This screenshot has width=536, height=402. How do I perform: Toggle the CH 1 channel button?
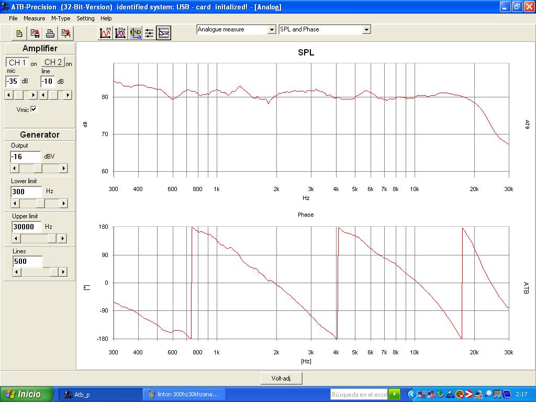(x=17, y=63)
